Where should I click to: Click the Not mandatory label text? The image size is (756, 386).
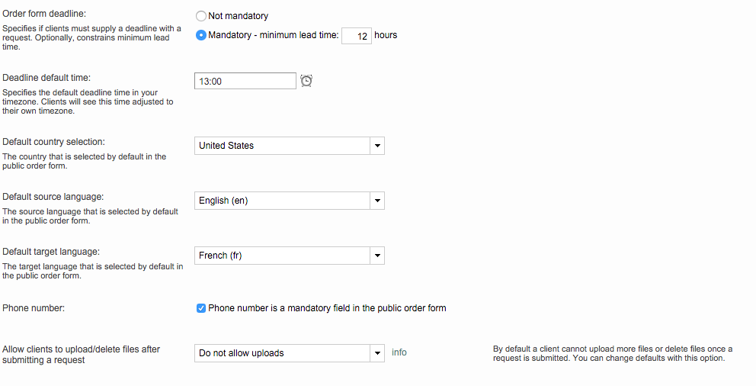click(238, 15)
